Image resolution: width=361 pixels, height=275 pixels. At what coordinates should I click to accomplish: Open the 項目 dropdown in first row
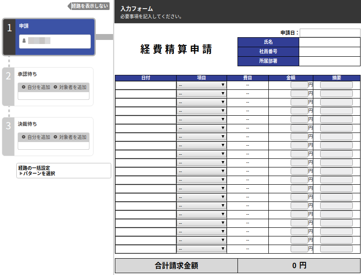[x=202, y=85]
